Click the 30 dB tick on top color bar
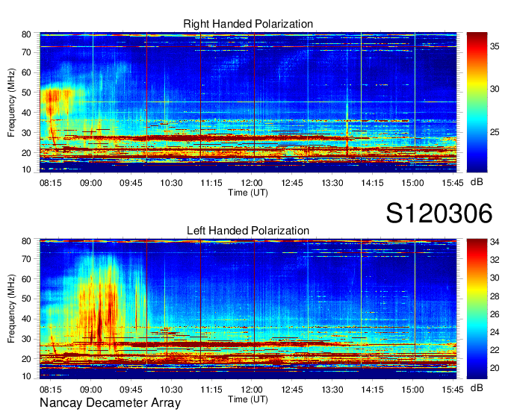The image size is (508, 412). coord(495,89)
